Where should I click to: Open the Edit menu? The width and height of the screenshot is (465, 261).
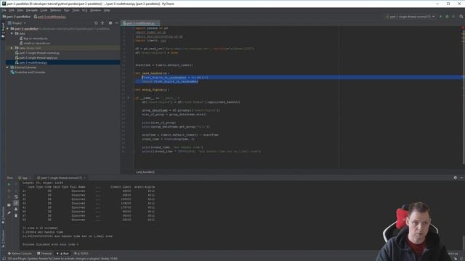pyautogui.click(x=12, y=10)
